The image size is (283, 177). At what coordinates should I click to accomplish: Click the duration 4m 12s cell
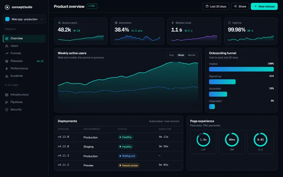(x=163, y=137)
